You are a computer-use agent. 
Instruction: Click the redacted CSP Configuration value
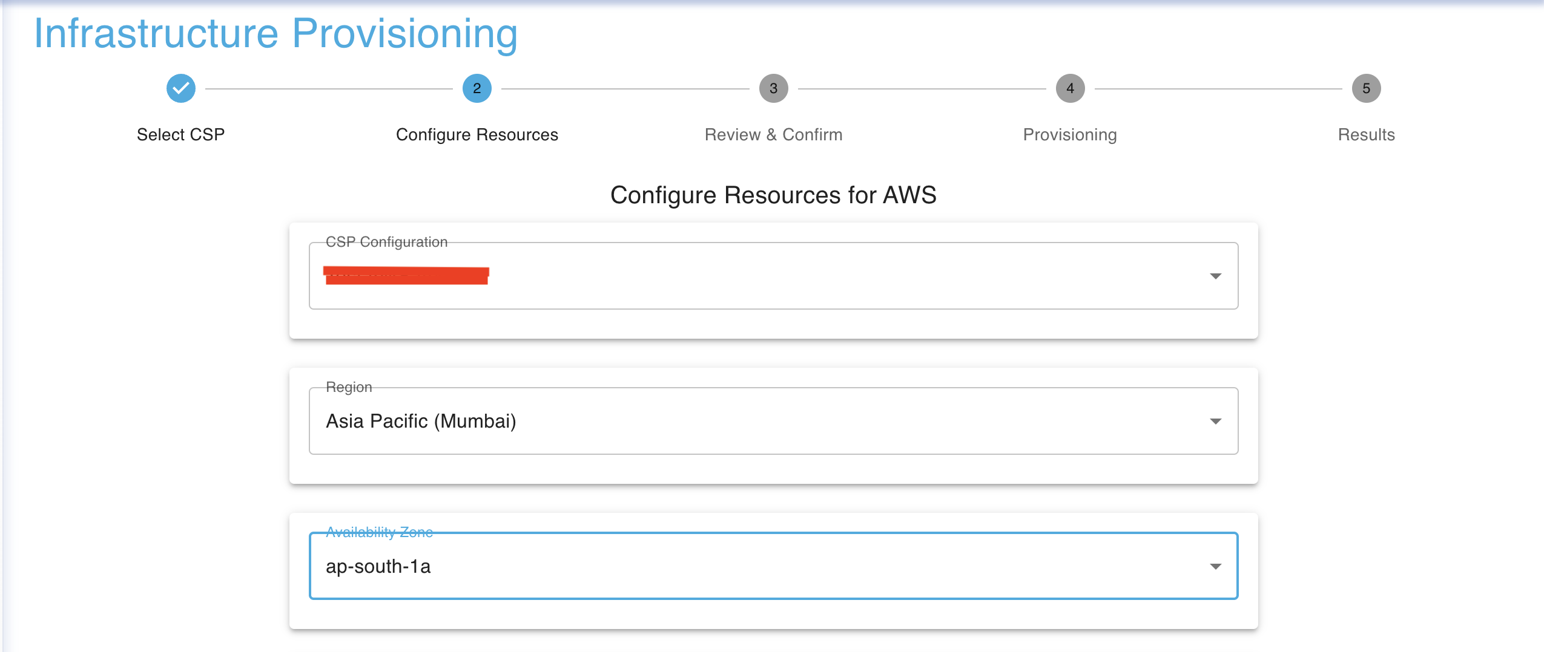(x=406, y=275)
